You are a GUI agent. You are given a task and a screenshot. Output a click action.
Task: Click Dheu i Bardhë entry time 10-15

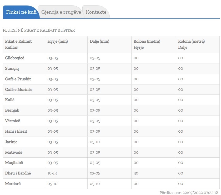click(x=52, y=173)
